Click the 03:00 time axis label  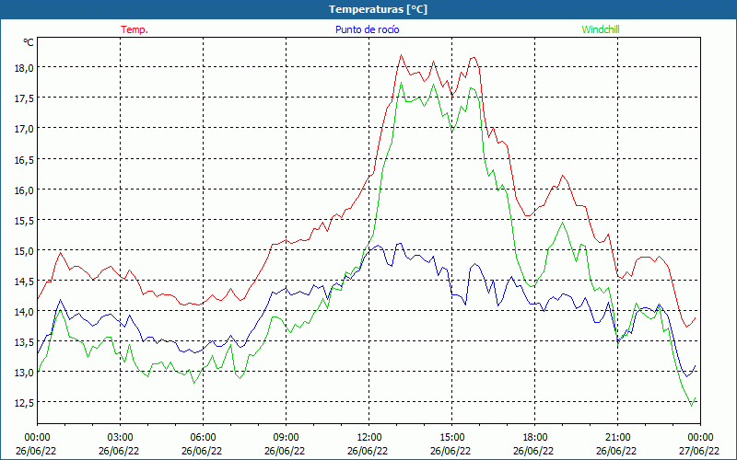(121, 437)
